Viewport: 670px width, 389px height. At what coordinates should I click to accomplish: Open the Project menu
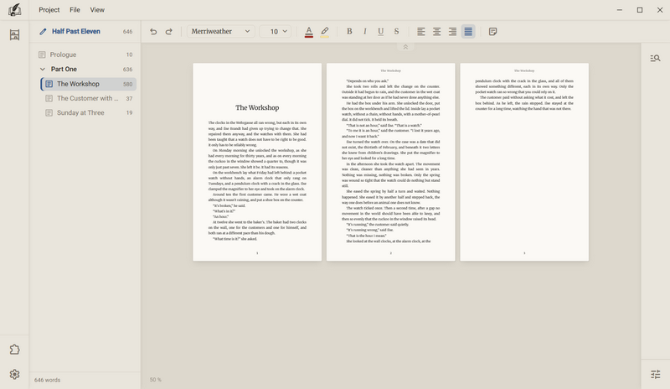pyautogui.click(x=49, y=10)
